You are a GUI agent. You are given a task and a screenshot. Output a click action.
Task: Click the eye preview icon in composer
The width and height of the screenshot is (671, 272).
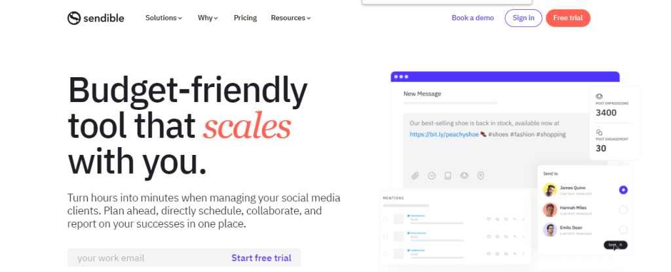[464, 175]
